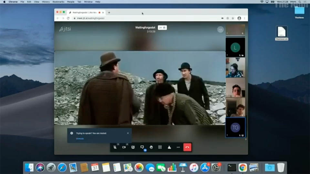This screenshot has height=174, width=310.
Task: Open the blue folder on the desktop
Action: click(299, 10)
